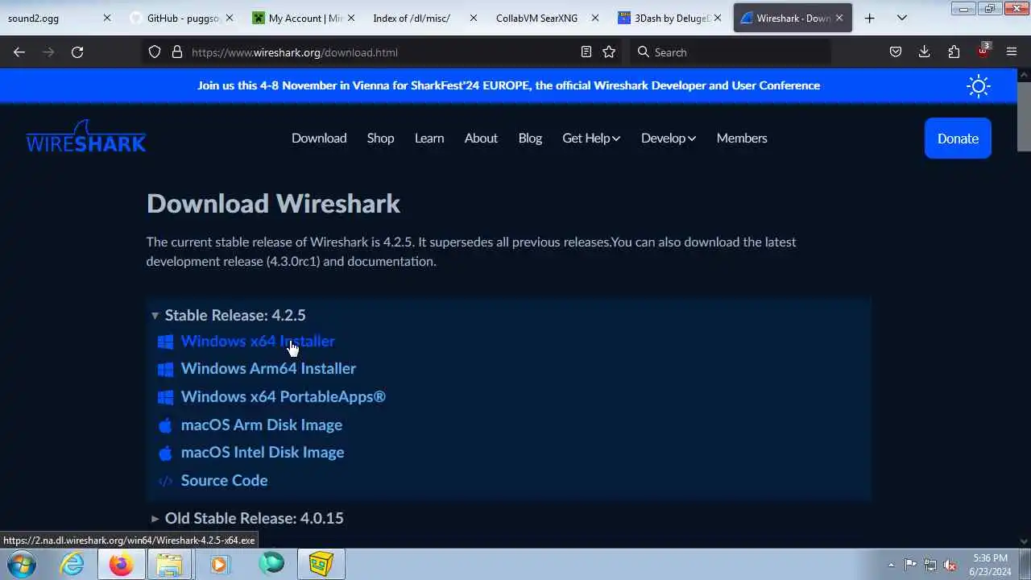1031x580 pixels.
Task: Open the Members nav menu item
Action: pyautogui.click(x=742, y=139)
